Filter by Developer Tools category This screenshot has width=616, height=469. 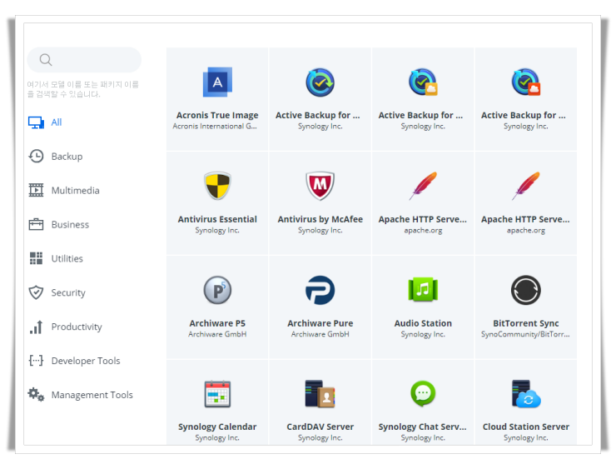pyautogui.click(x=86, y=361)
